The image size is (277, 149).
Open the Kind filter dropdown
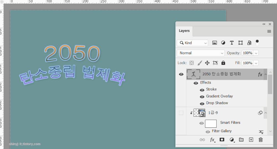[x=193, y=43]
